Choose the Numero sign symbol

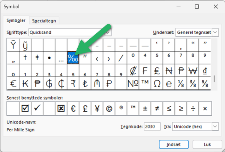click(x=132, y=83)
